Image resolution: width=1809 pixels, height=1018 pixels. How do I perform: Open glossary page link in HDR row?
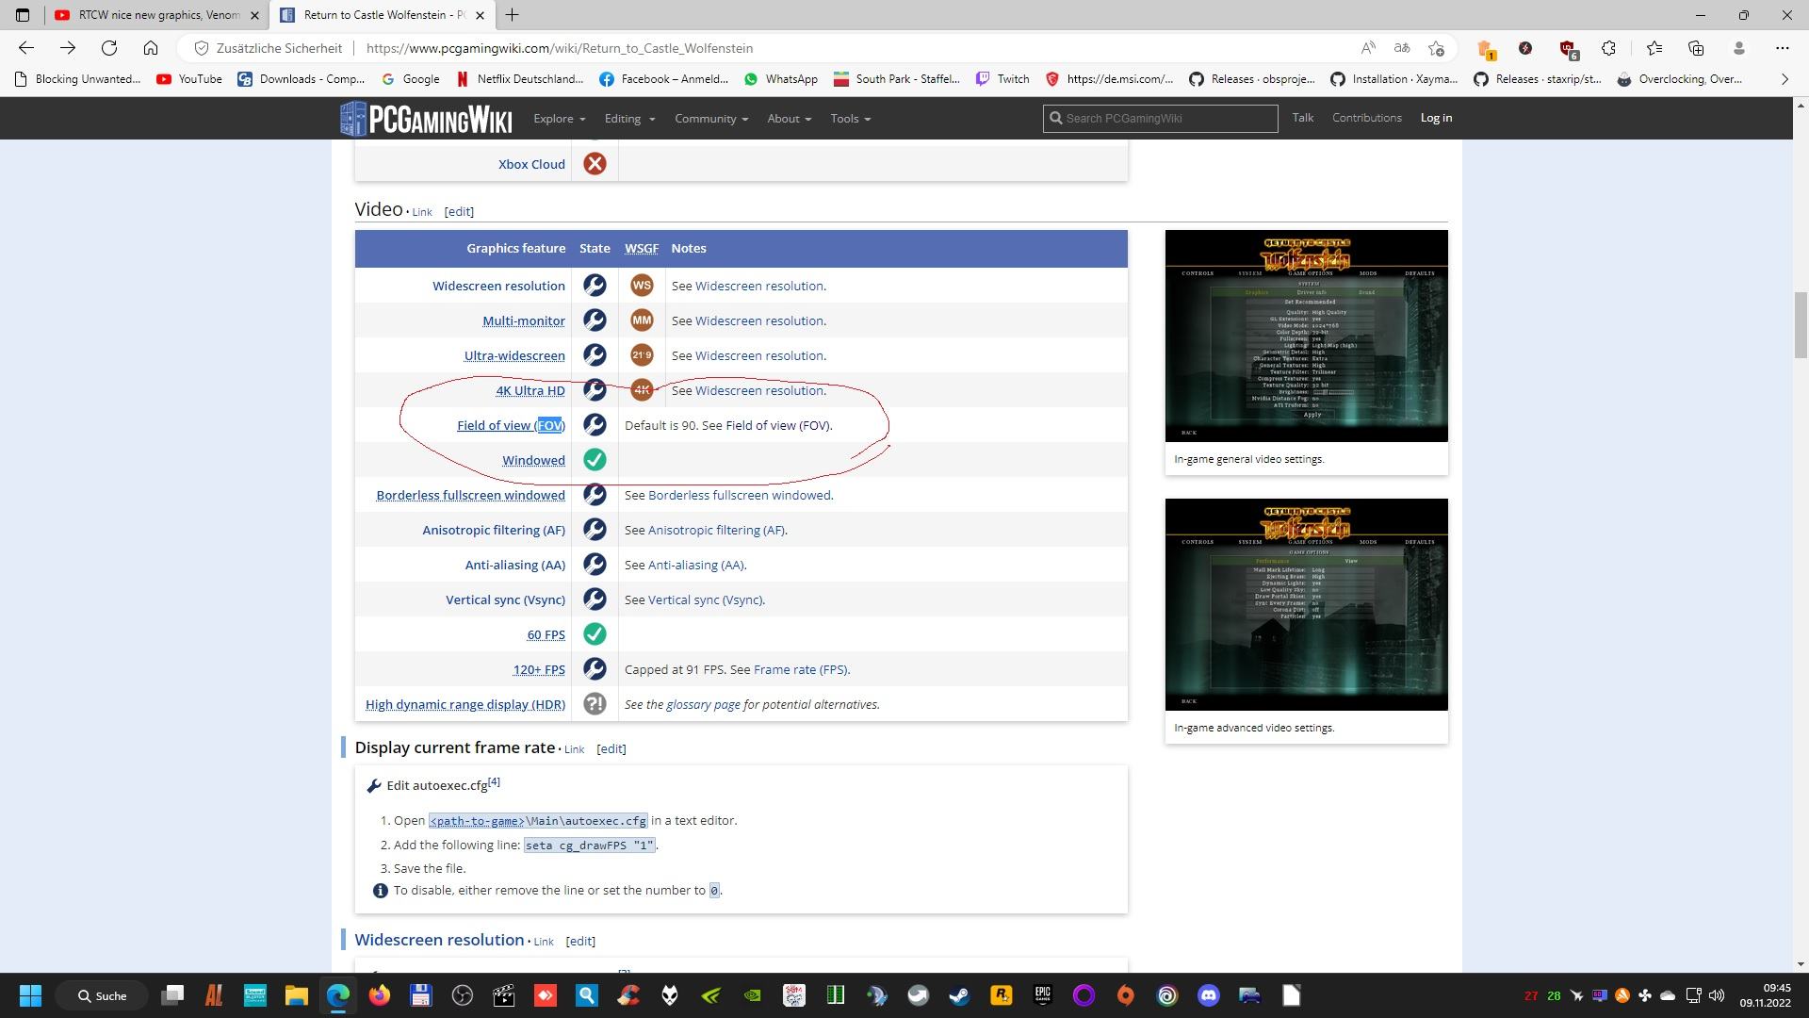coord(703,705)
